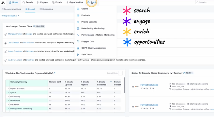
Task: Click job change icon beside Andrew Lampitt
Action: 6,60
